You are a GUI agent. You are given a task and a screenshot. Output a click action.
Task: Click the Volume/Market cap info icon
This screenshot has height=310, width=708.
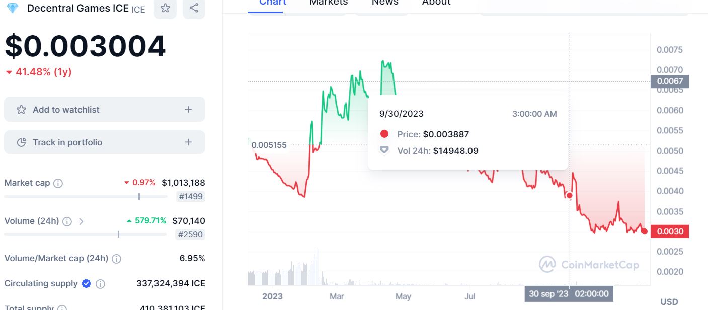(x=116, y=259)
